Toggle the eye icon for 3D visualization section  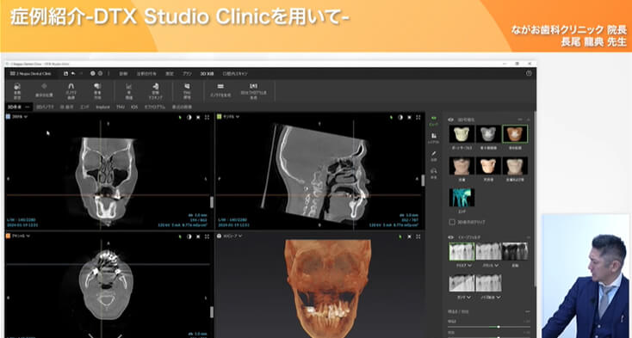450,120
